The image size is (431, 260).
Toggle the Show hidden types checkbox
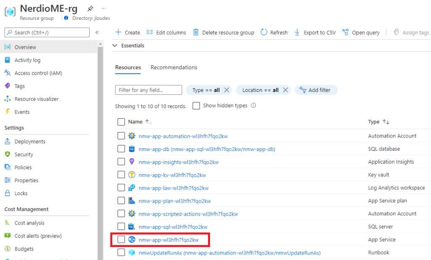pos(196,106)
